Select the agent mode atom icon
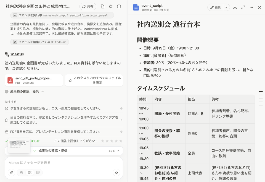Viewport: 265px width, 182px height. (x=30, y=173)
